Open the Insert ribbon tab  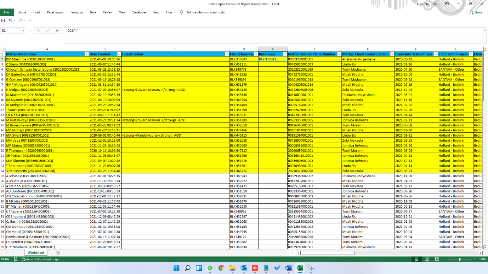click(x=36, y=12)
